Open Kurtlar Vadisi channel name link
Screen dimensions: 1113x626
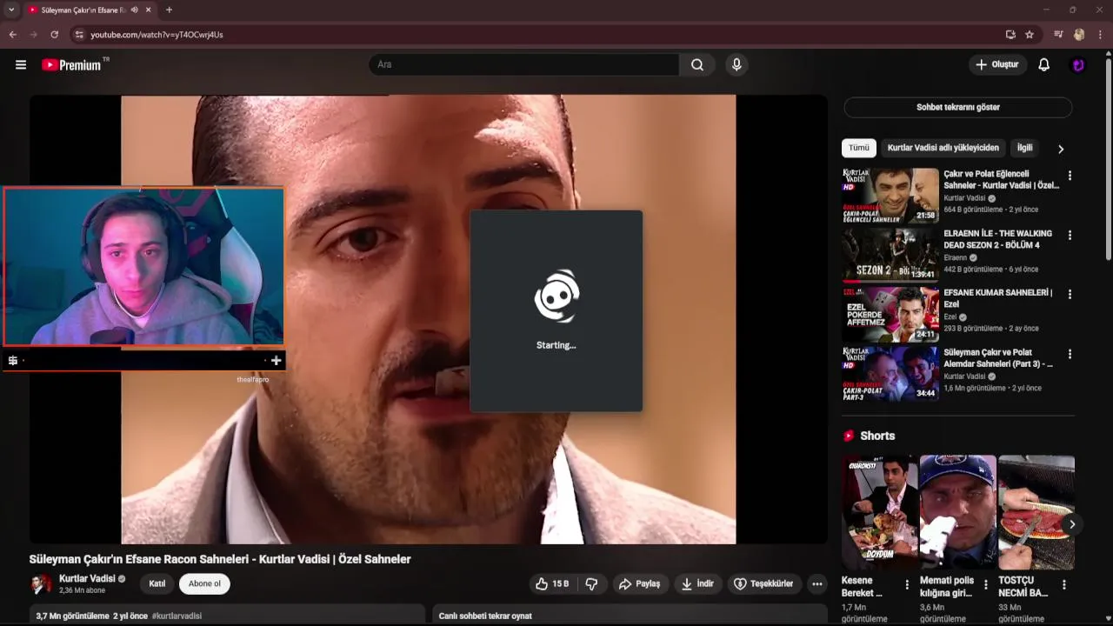(x=87, y=579)
